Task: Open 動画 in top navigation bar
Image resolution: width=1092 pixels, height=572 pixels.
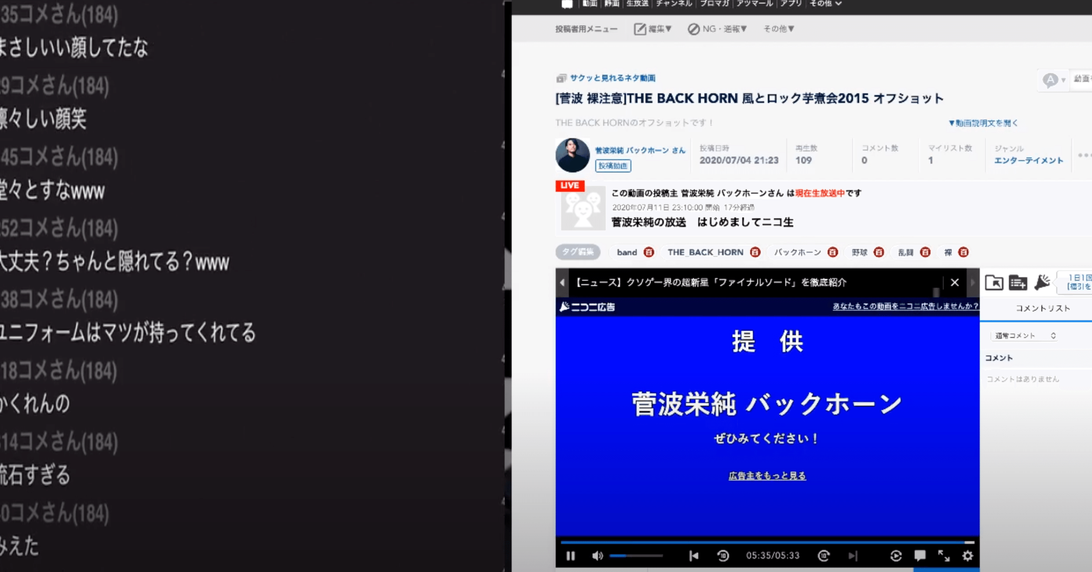Action: coord(590,4)
